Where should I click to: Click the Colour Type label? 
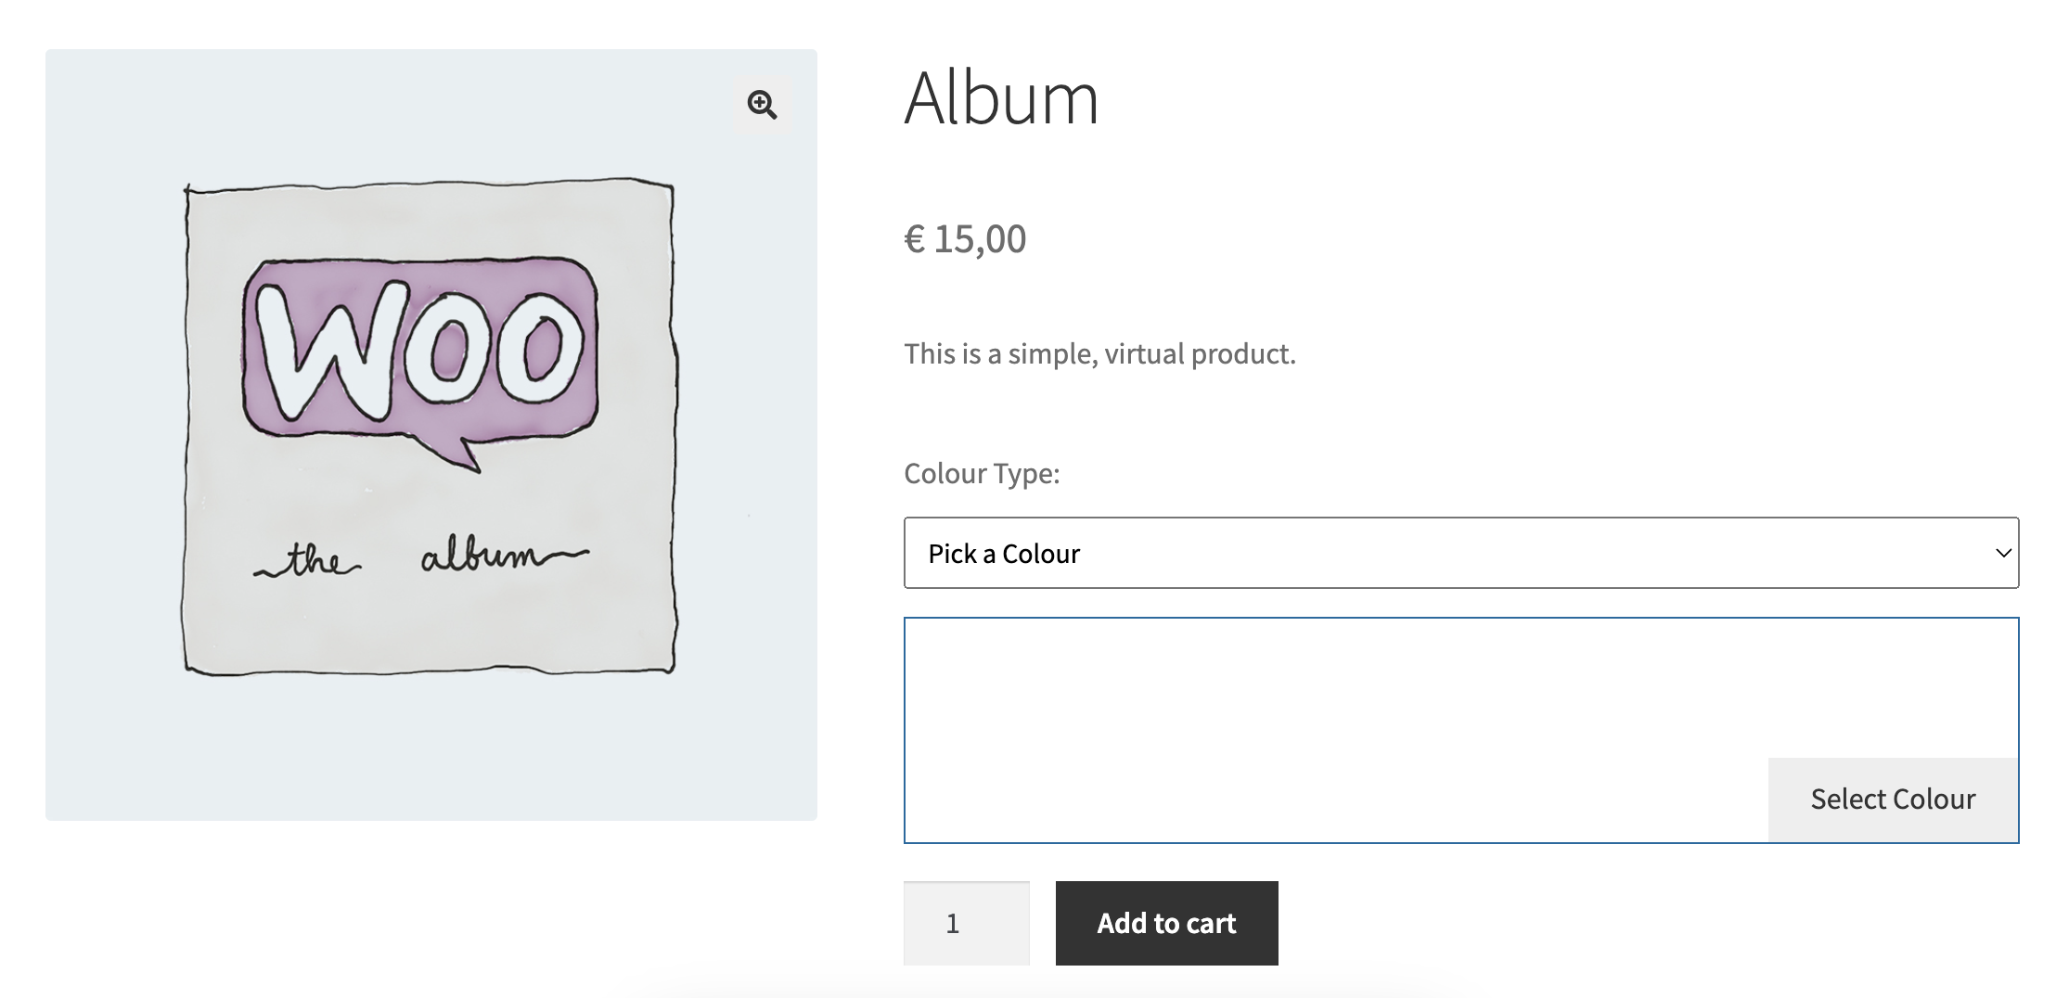[x=981, y=473]
